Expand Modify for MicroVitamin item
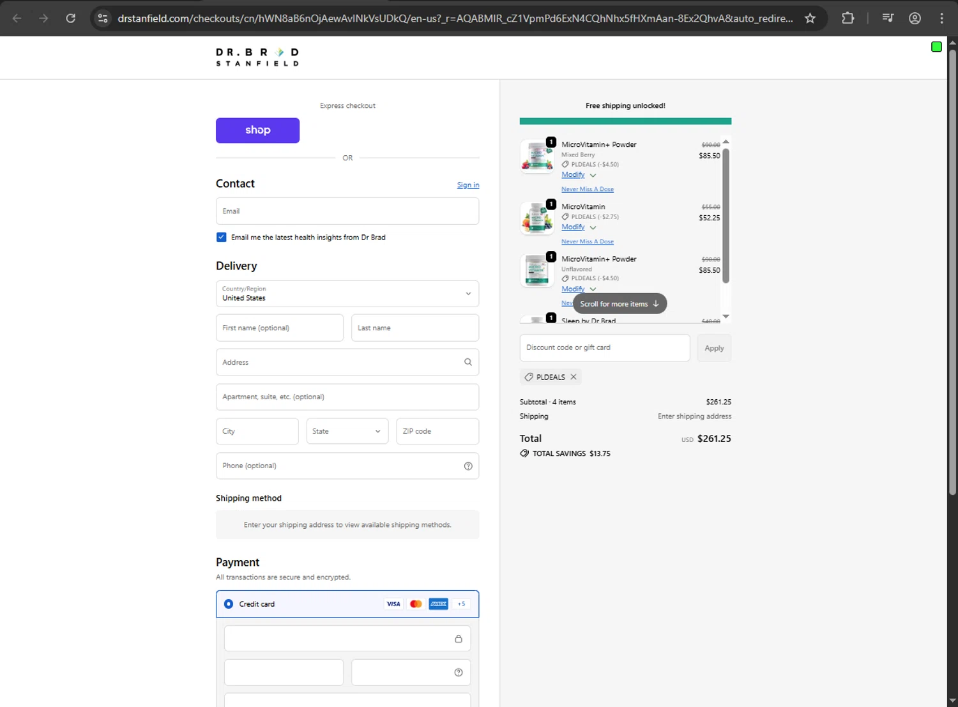 pyautogui.click(x=579, y=227)
